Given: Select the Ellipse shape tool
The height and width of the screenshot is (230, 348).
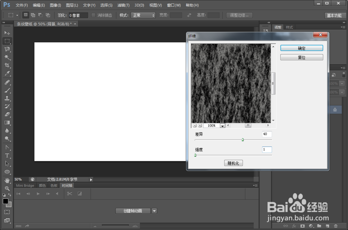Looking at the screenshot, I should tap(7, 172).
